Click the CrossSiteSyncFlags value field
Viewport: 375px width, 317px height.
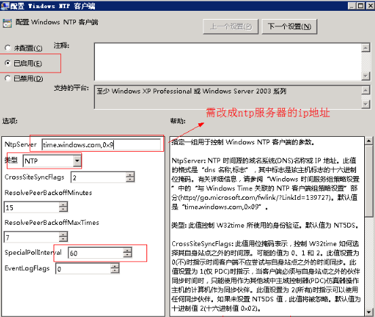98,177
